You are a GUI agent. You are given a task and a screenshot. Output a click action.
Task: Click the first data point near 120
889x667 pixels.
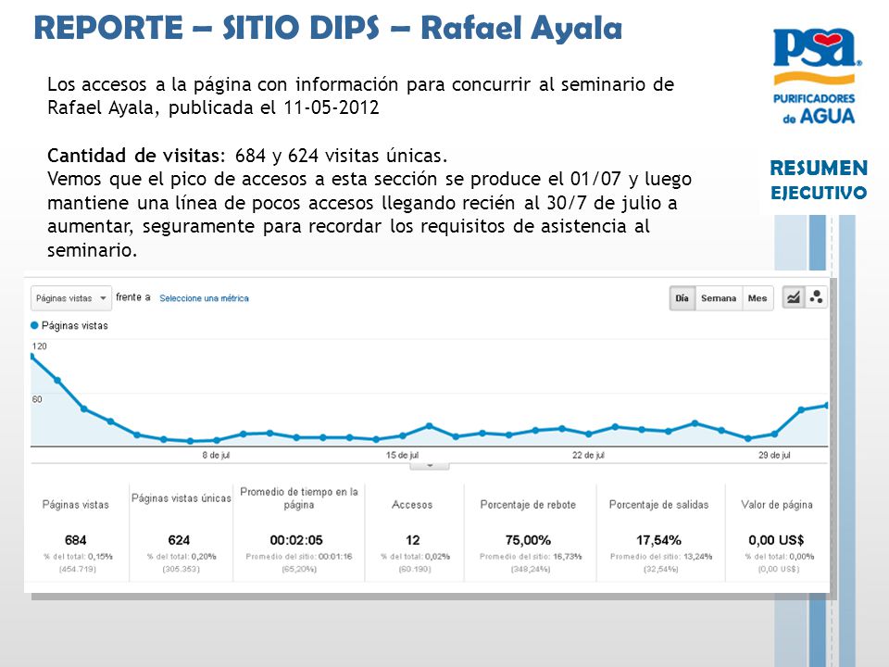click(x=31, y=356)
